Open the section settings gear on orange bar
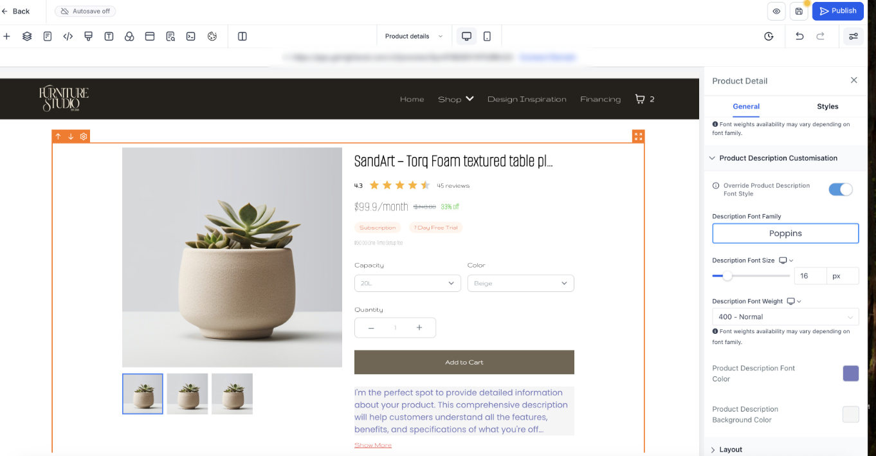This screenshot has width=876, height=456. point(84,136)
